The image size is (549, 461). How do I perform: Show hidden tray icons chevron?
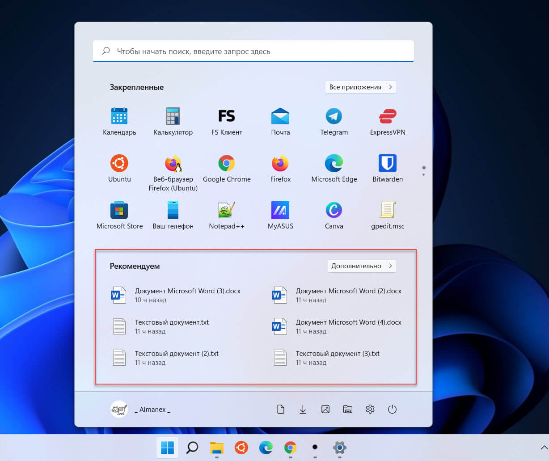[x=544, y=448]
